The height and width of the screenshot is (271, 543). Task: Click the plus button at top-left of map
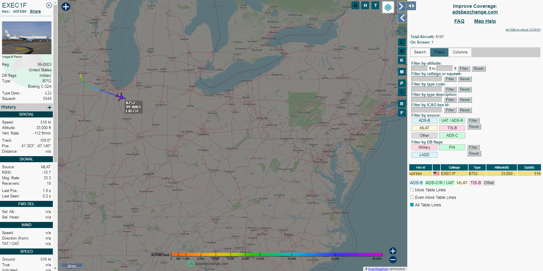(66, 7)
